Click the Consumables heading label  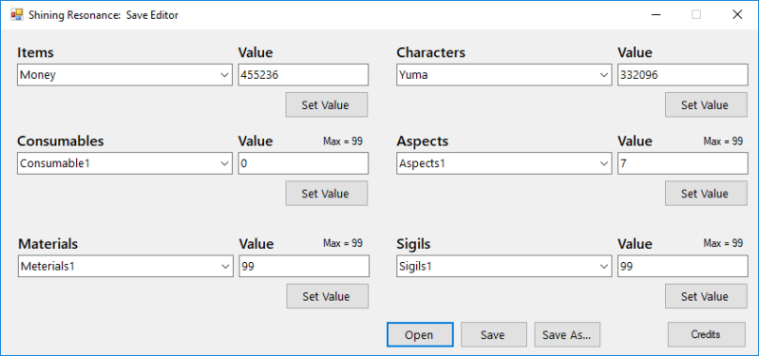pyautogui.click(x=61, y=141)
